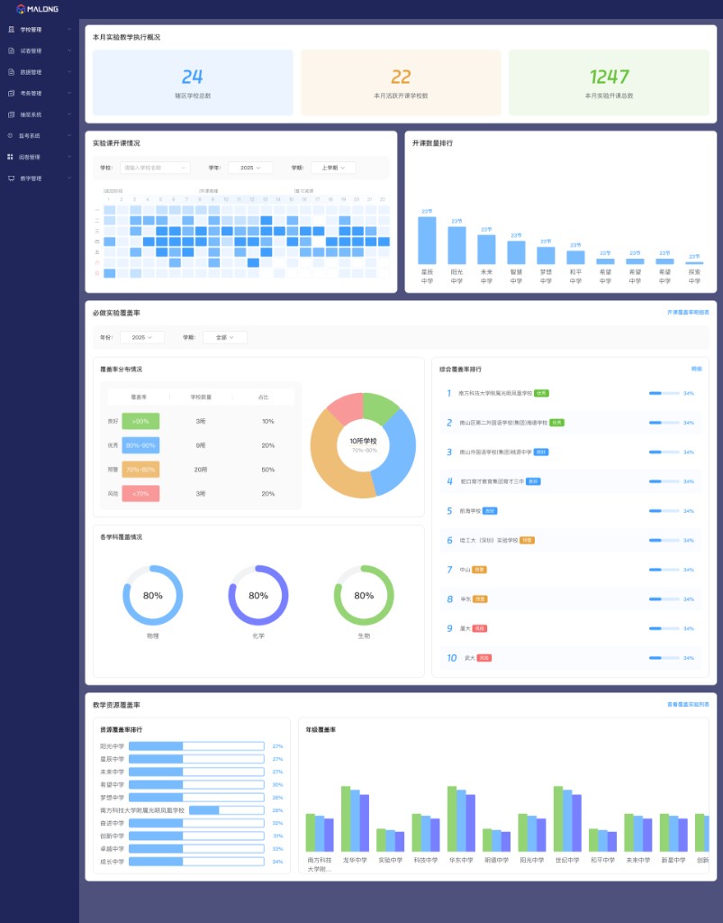Viewport: 723px width, 923px height.
Task: Click 20所 cell in coverage table
Action: 201,470
